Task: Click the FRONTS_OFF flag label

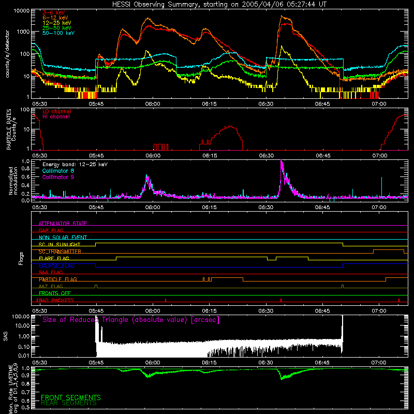Action: tap(55, 293)
